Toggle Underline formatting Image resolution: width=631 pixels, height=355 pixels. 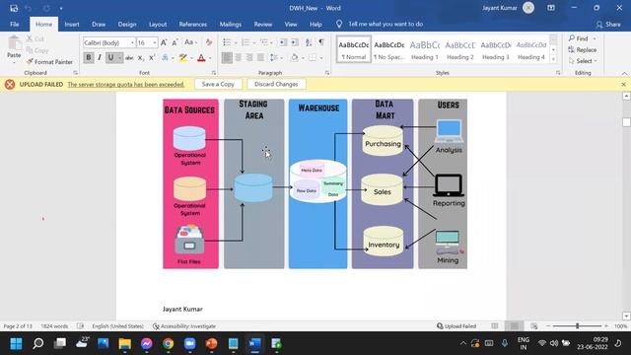click(x=110, y=58)
